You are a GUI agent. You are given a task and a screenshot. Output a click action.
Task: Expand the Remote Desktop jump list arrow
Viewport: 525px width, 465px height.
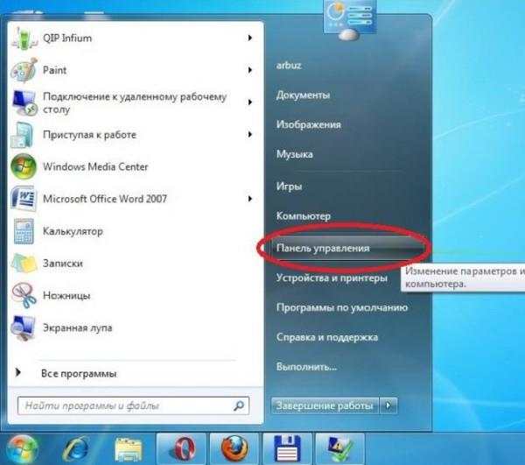(249, 102)
